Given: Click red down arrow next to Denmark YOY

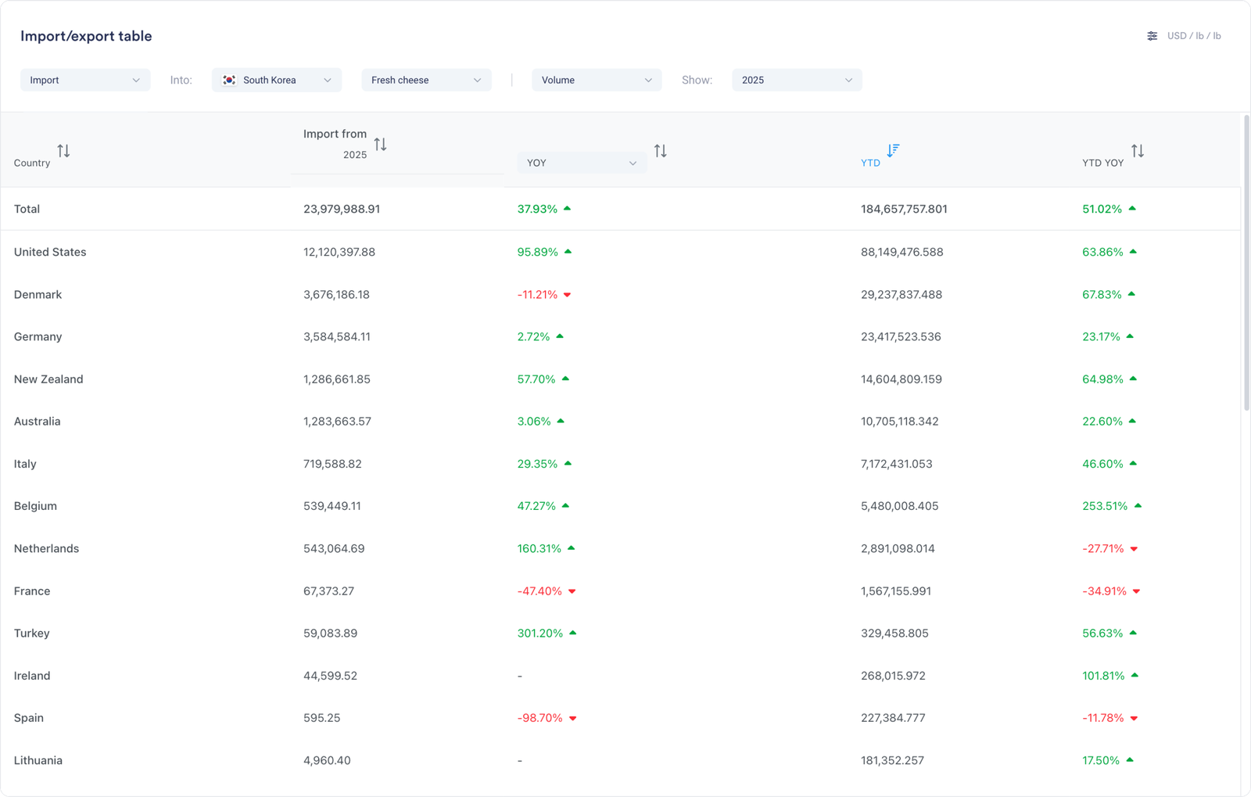Looking at the screenshot, I should 568,295.
